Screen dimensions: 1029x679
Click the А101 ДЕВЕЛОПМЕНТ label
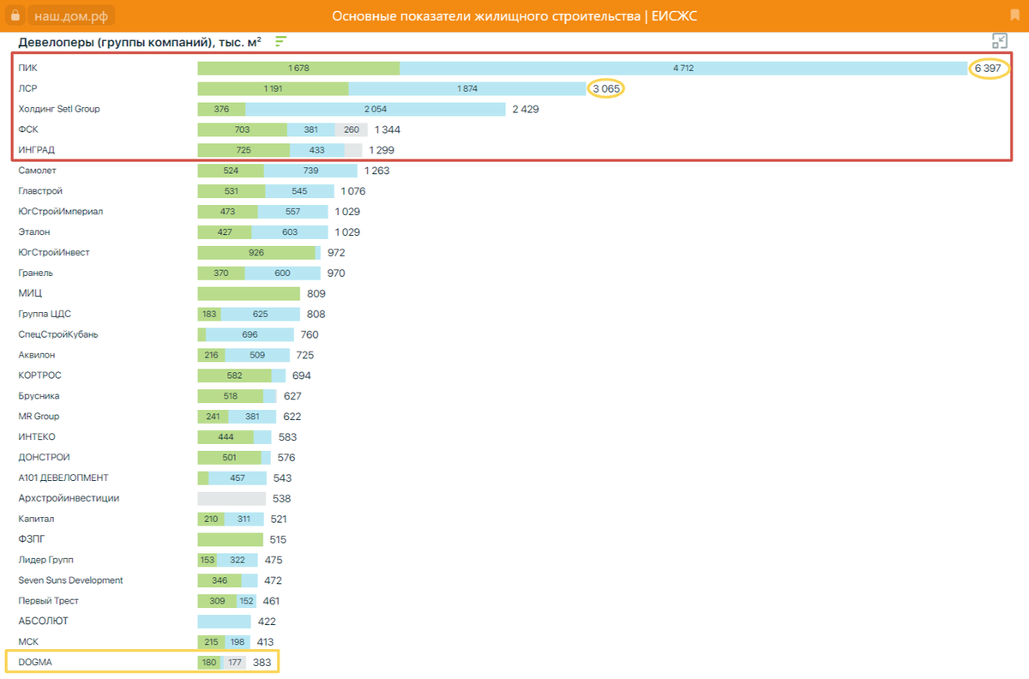tap(63, 478)
